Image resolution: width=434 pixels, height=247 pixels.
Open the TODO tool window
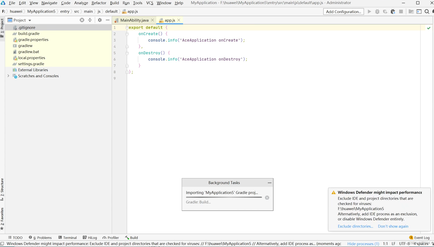[15, 238]
